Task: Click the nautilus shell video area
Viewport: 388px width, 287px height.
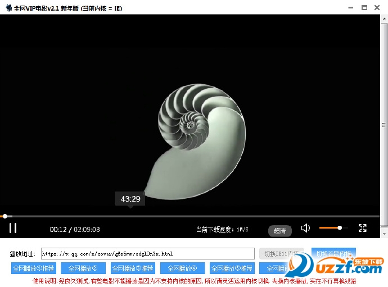Action: 194,140
